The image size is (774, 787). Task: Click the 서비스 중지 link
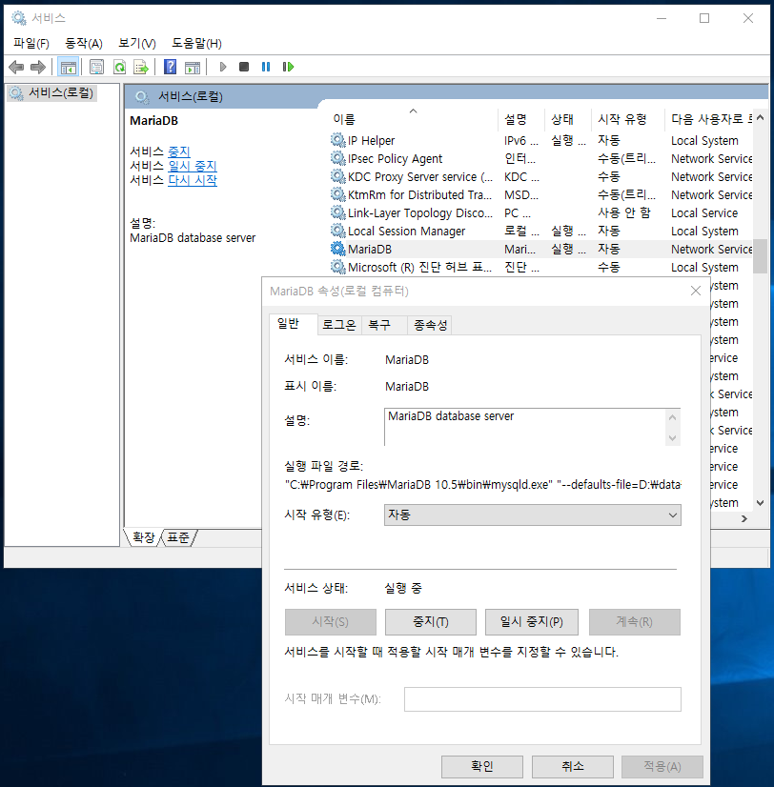tap(179, 151)
